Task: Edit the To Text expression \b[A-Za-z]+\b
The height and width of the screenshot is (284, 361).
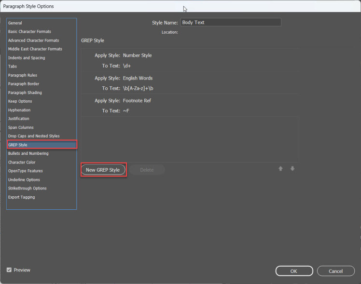Action: coord(138,88)
